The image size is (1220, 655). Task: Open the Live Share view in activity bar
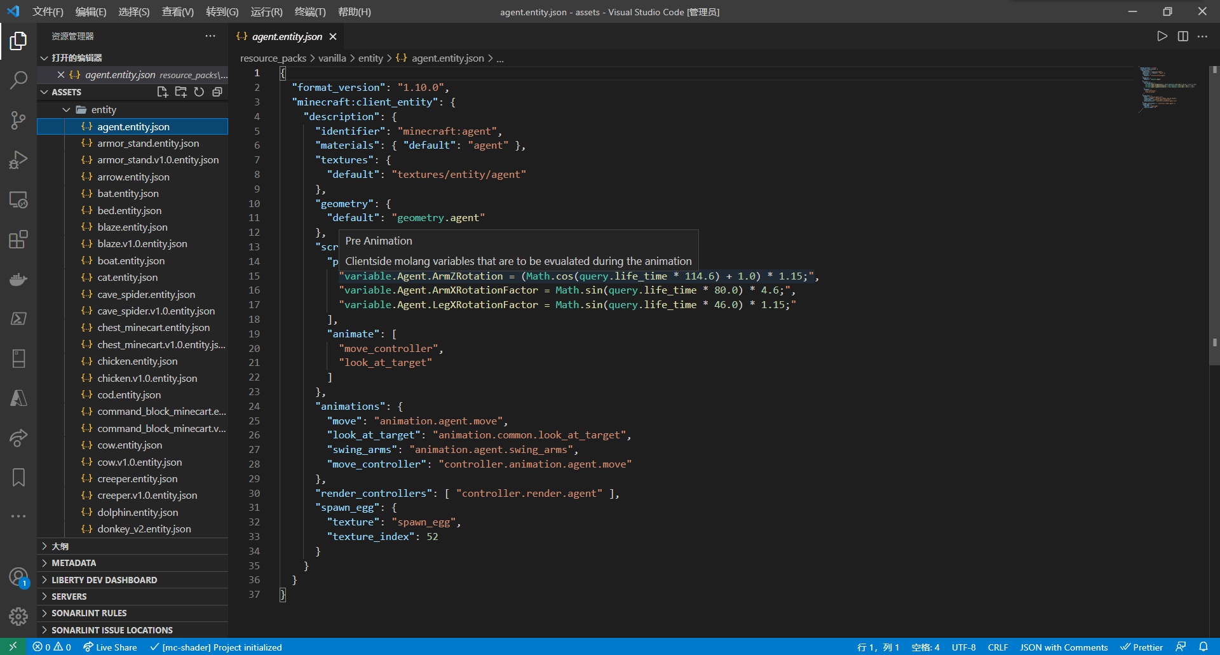pyautogui.click(x=18, y=437)
